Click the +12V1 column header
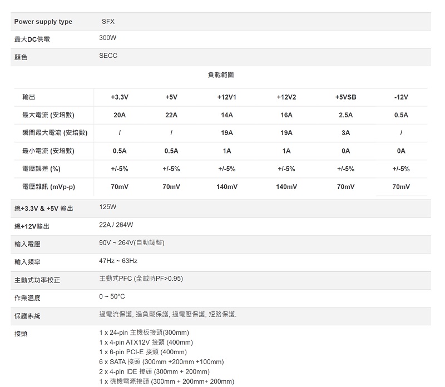Image resolution: width=445 pixels, height=387 pixels. point(227,97)
